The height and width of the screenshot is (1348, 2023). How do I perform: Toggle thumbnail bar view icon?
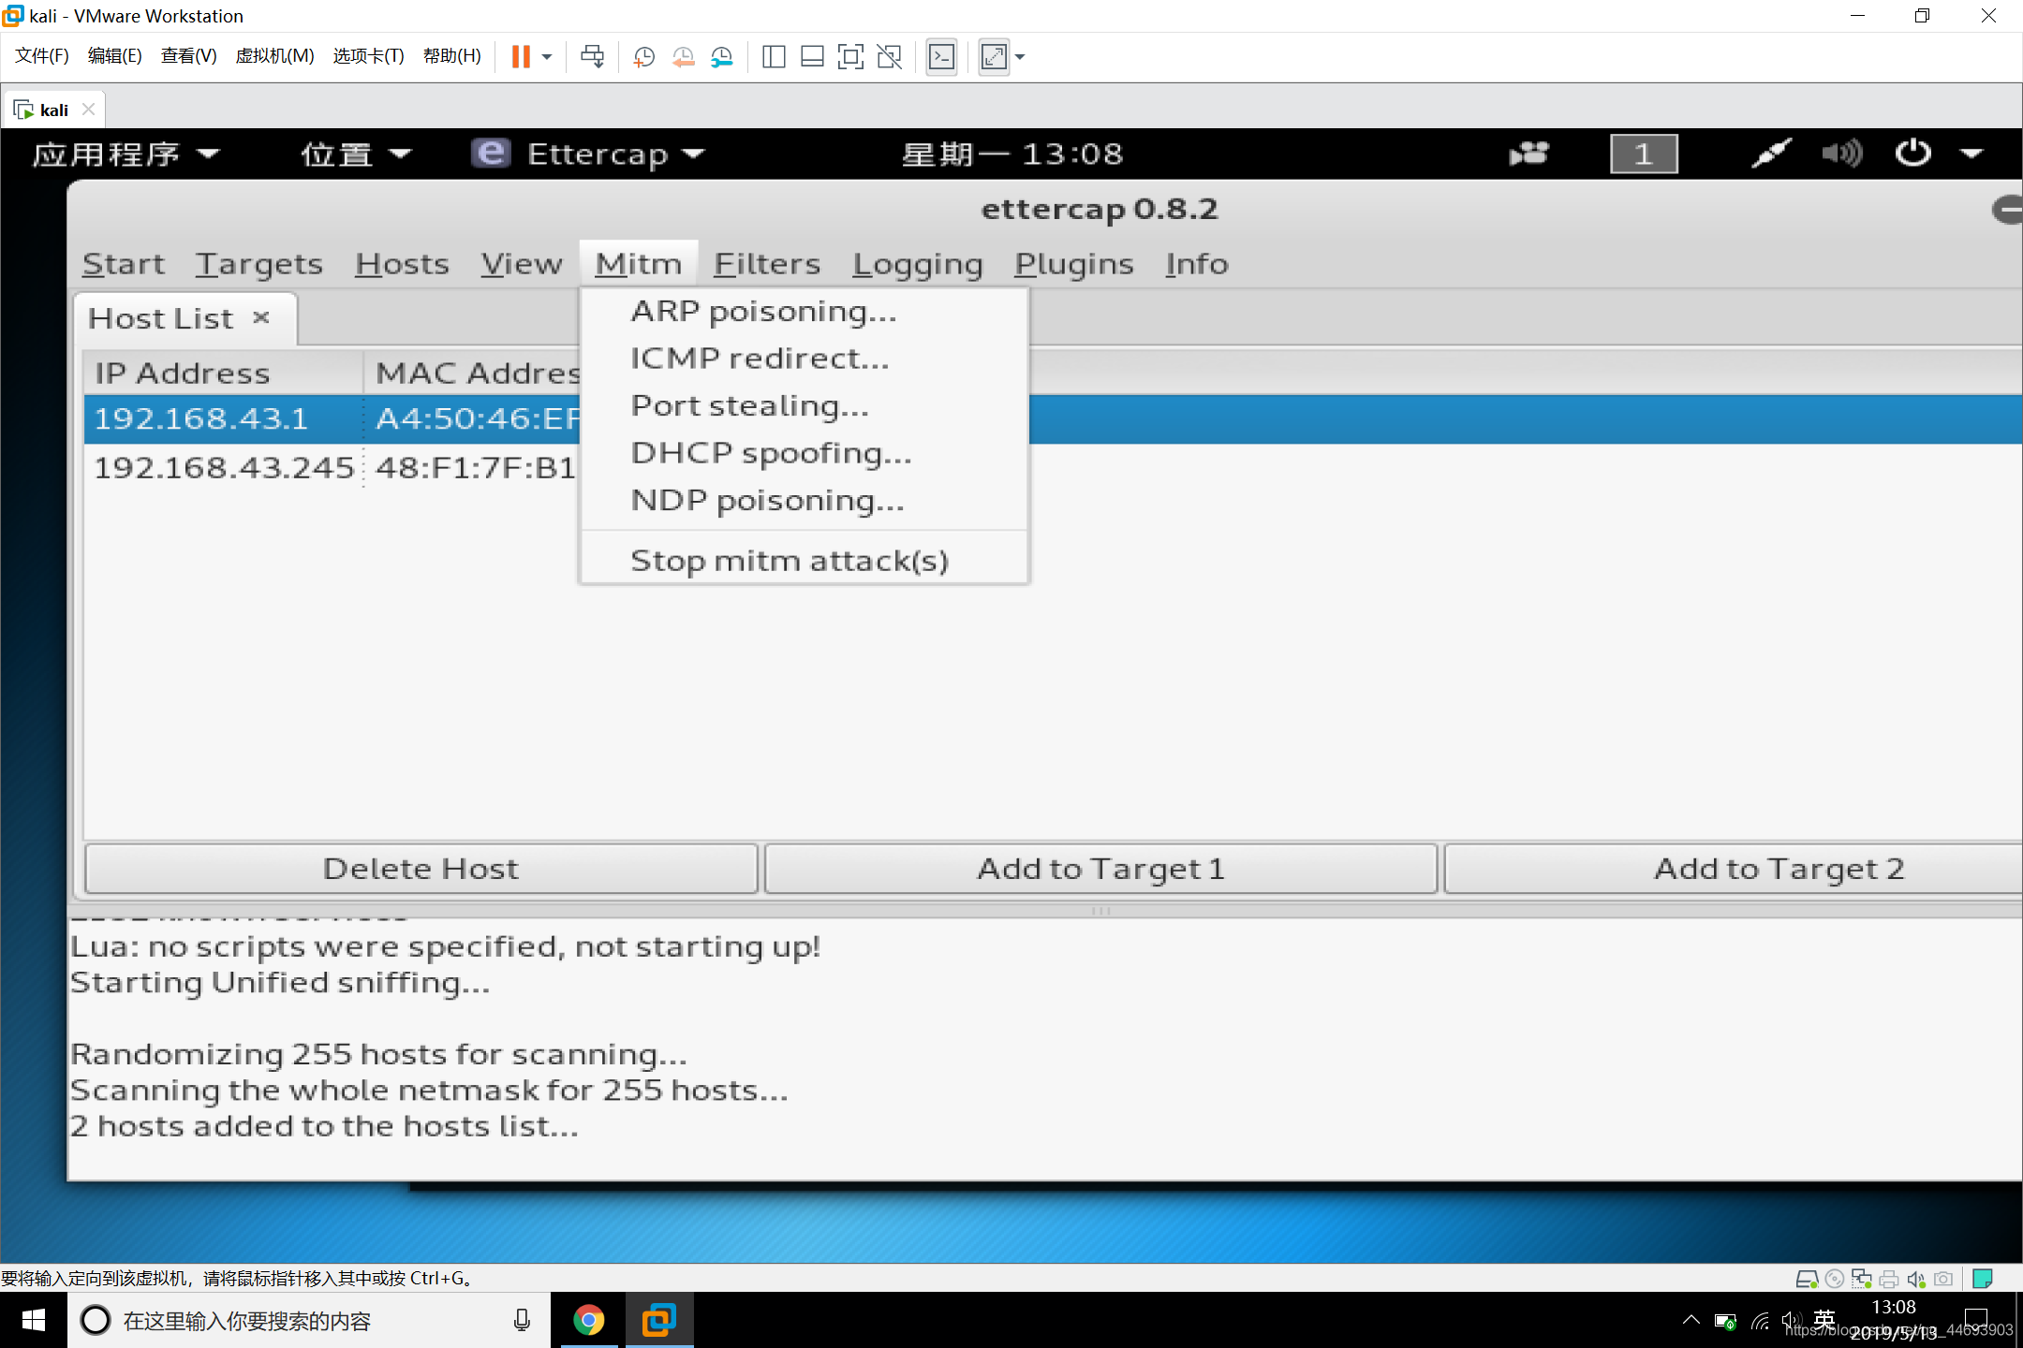click(x=812, y=56)
